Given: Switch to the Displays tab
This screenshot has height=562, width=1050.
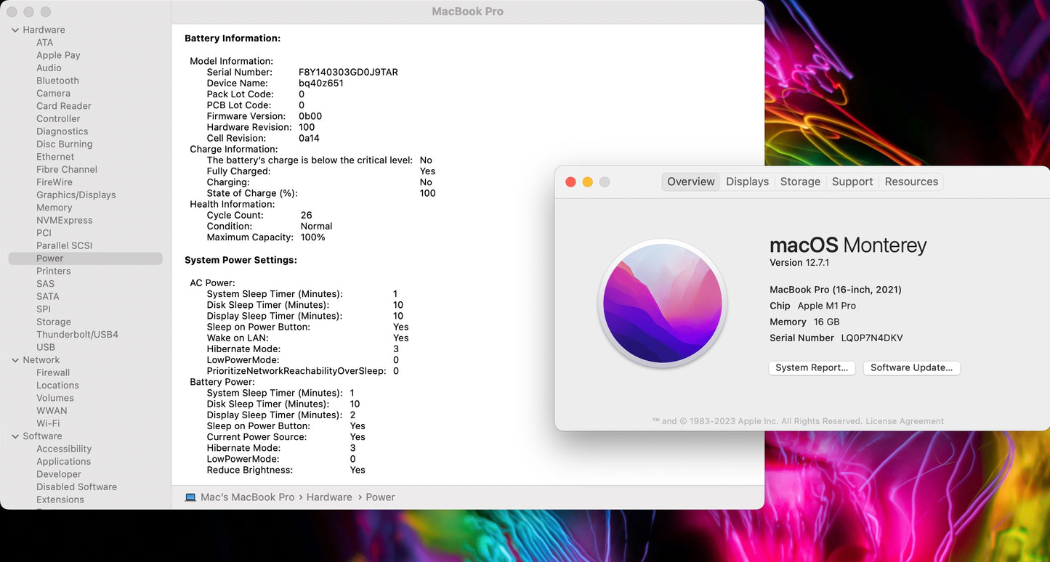Looking at the screenshot, I should tap(747, 182).
